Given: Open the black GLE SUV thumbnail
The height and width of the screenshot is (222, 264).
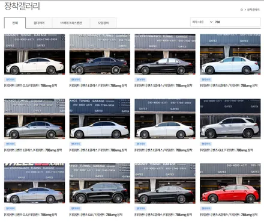Looking at the screenshot, I should pyautogui.click(x=100, y=183).
